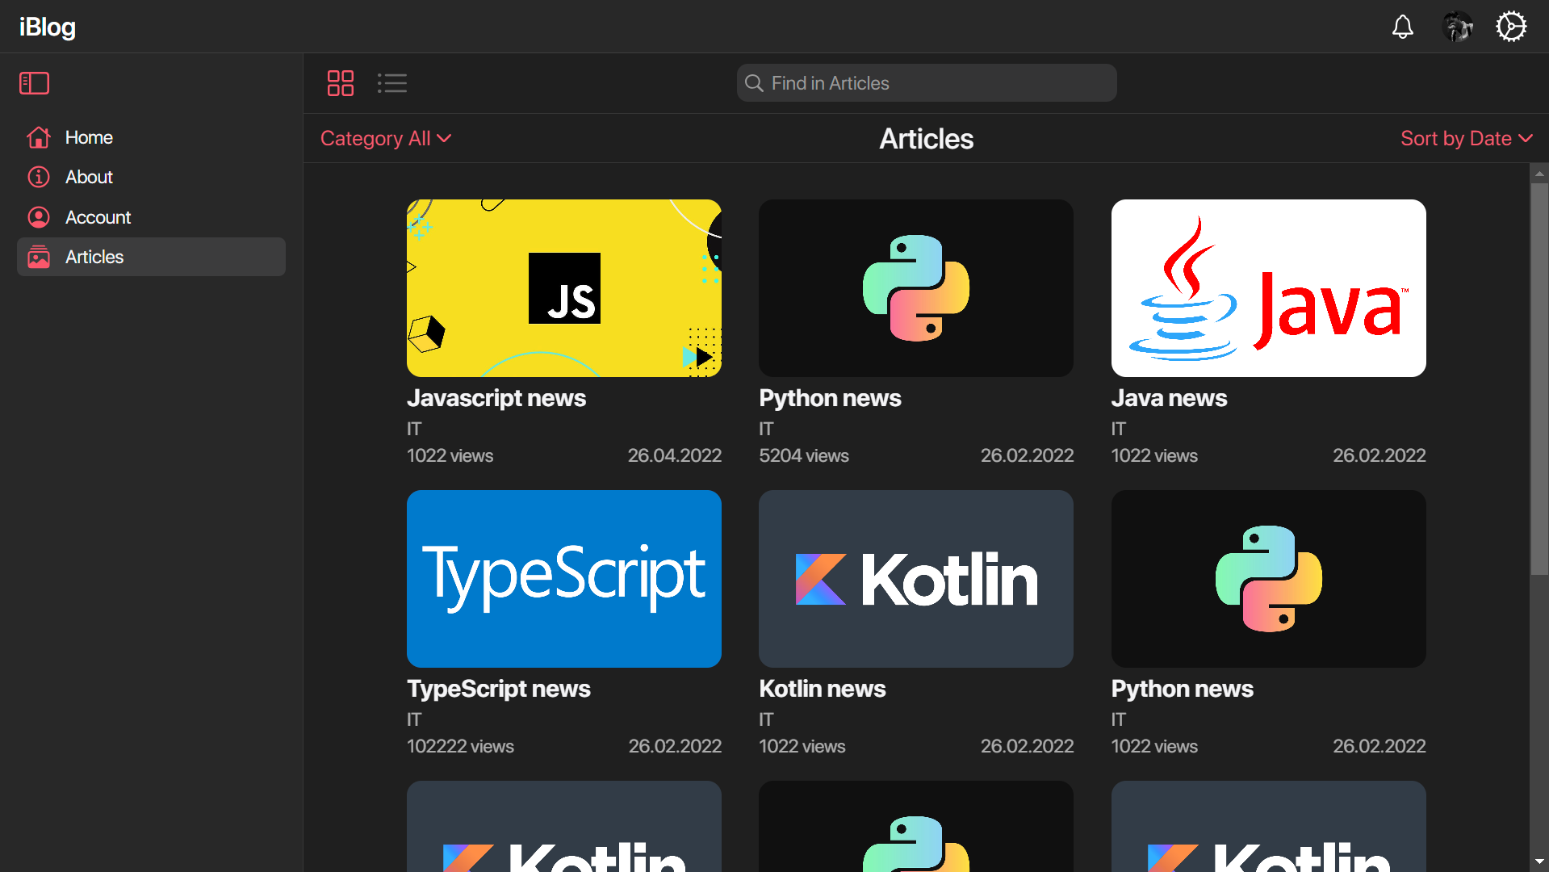Viewport: 1549px width, 872px height.
Task: Open the Javascript news title
Action: point(496,398)
